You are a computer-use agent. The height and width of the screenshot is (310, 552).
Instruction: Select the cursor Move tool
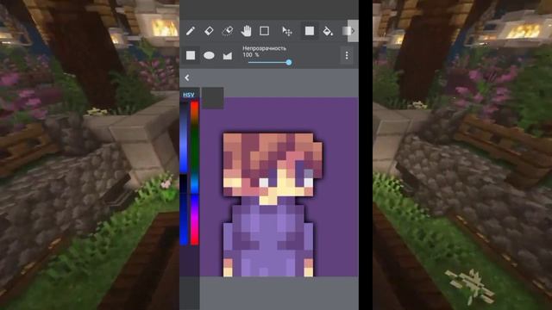(287, 31)
